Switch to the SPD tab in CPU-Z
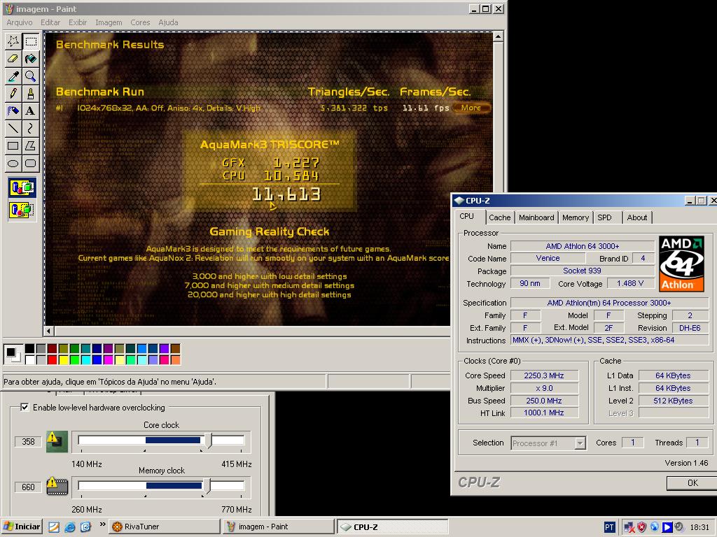 pos(604,217)
